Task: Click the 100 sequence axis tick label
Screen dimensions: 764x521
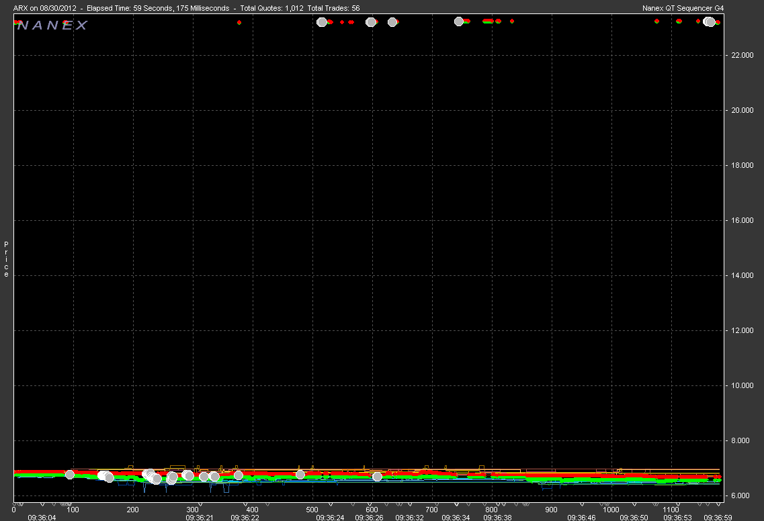Action: coord(73,510)
